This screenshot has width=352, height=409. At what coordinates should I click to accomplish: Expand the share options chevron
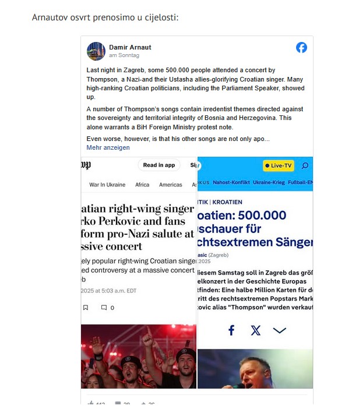280,330
